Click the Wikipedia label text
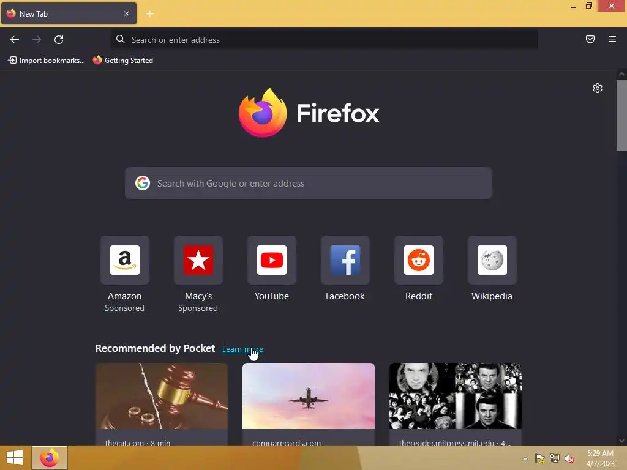627x470 pixels. pyautogui.click(x=492, y=296)
